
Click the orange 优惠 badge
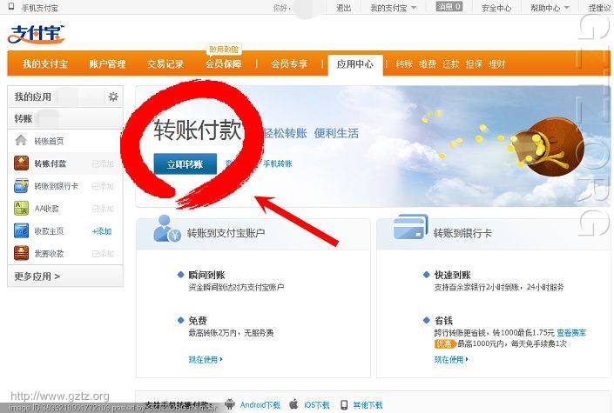pos(445,343)
